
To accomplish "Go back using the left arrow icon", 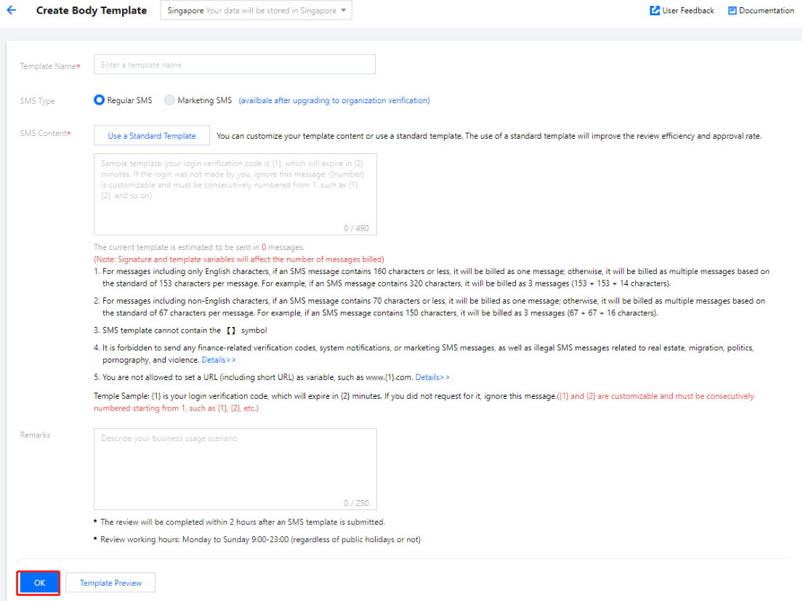I will click(x=12, y=10).
